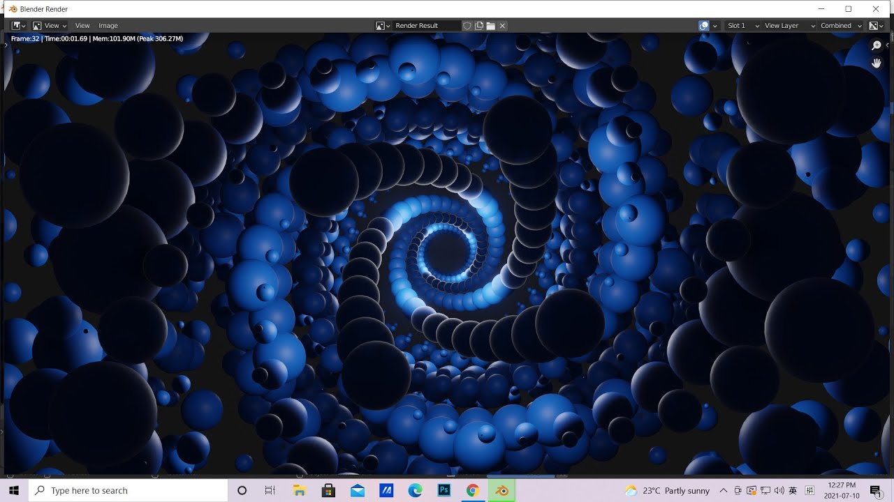894x502 pixels.
Task: Open the weather widget showing 23°C
Action: (667, 490)
